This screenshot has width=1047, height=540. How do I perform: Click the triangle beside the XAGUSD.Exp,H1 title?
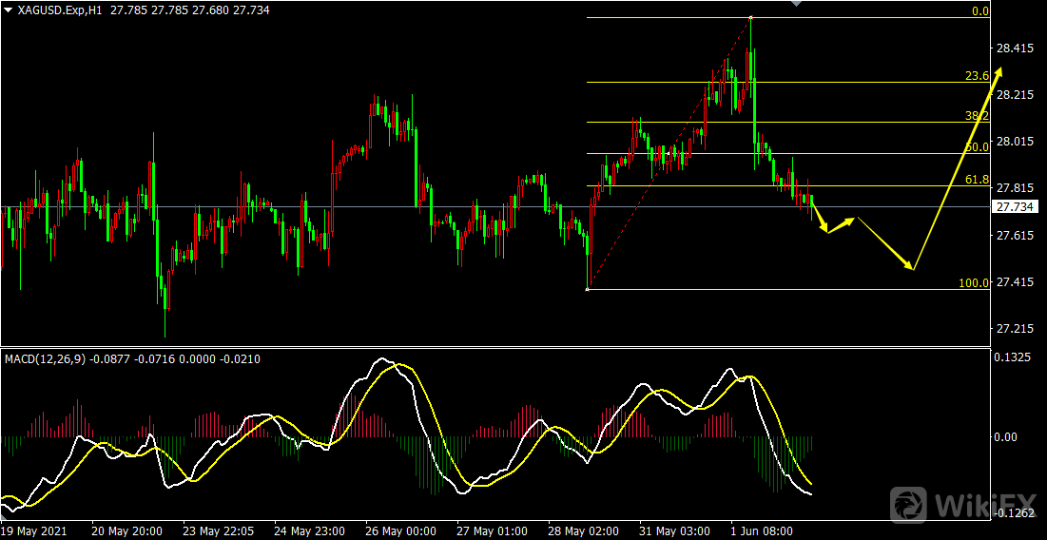(8, 9)
